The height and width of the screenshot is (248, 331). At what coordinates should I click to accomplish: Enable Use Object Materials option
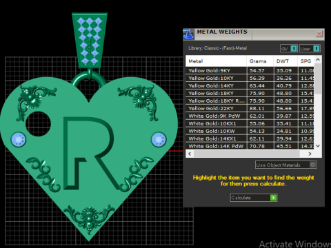pyautogui.click(x=286, y=165)
